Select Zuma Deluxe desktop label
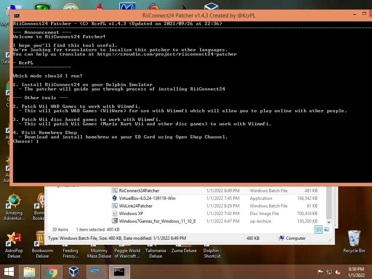372x279 pixels. pyautogui.click(x=184, y=251)
